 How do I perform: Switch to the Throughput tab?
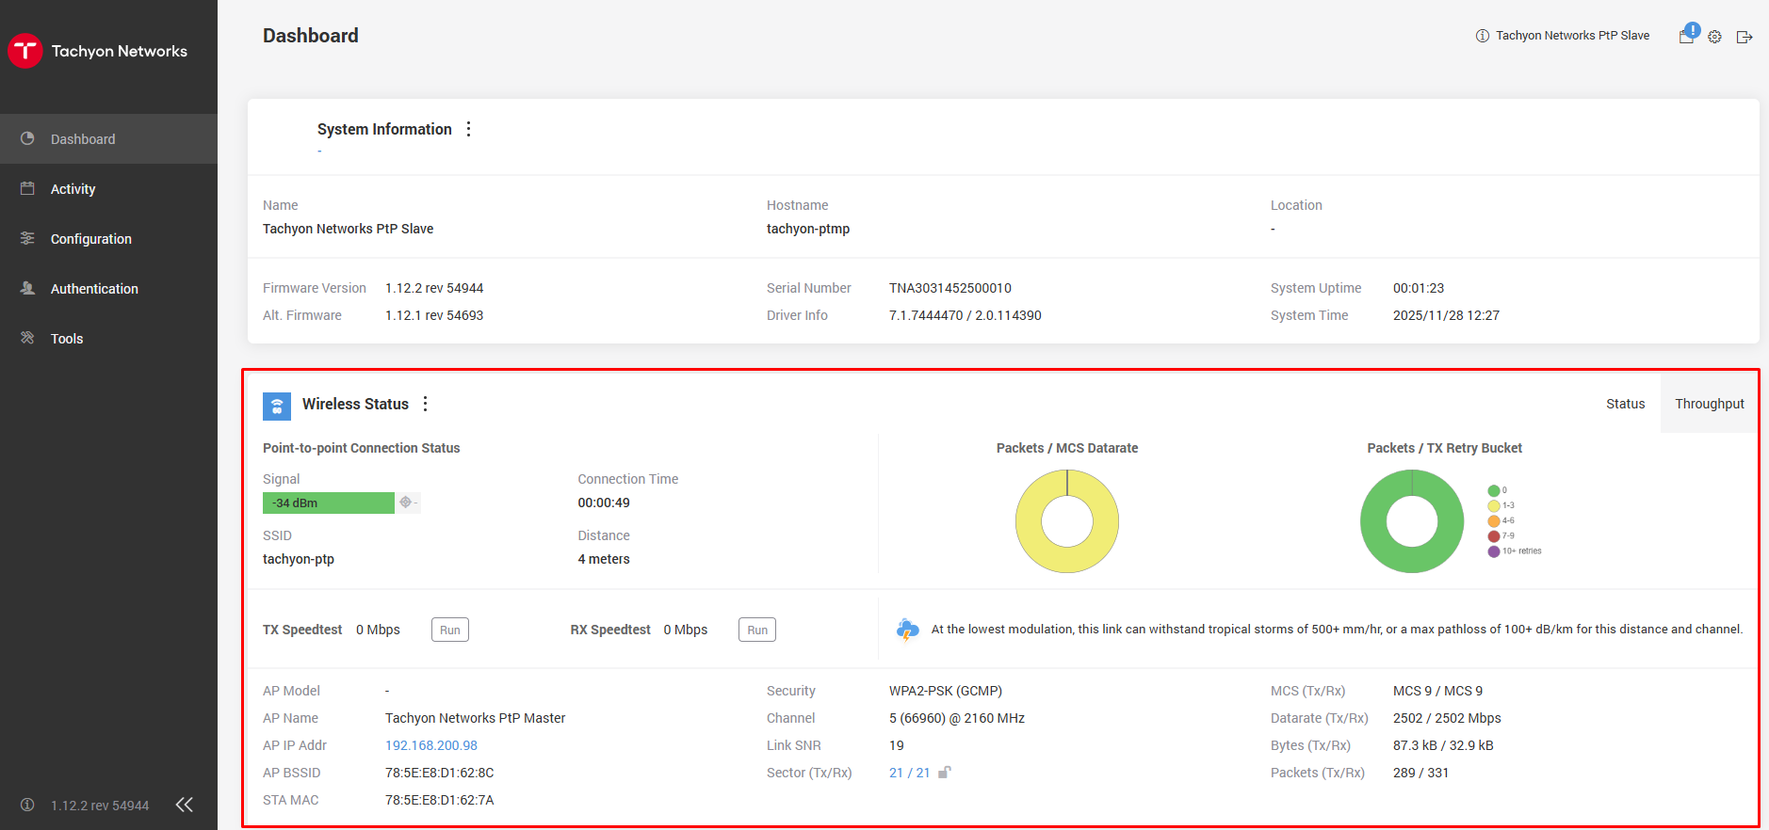point(1710,404)
